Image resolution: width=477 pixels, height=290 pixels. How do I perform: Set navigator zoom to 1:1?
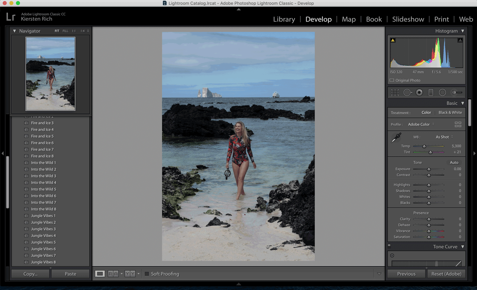tap(74, 31)
